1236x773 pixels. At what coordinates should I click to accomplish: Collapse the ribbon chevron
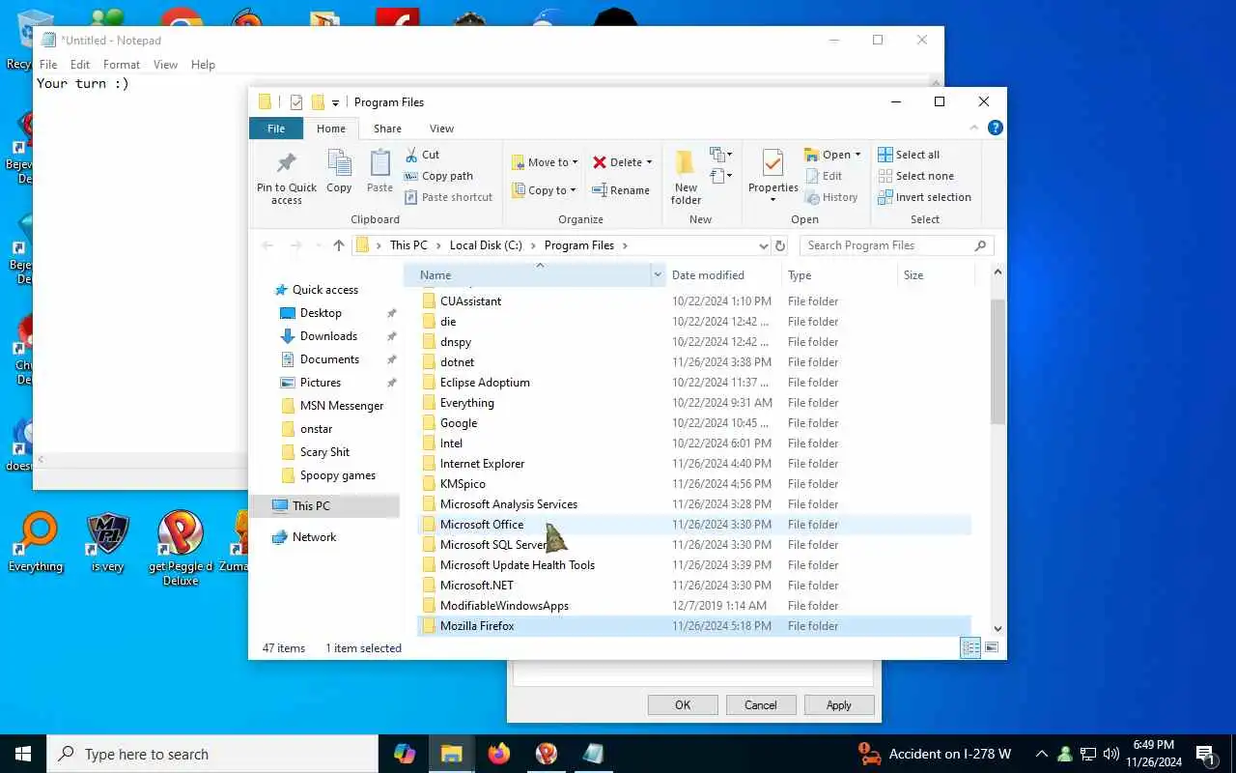coord(974,128)
